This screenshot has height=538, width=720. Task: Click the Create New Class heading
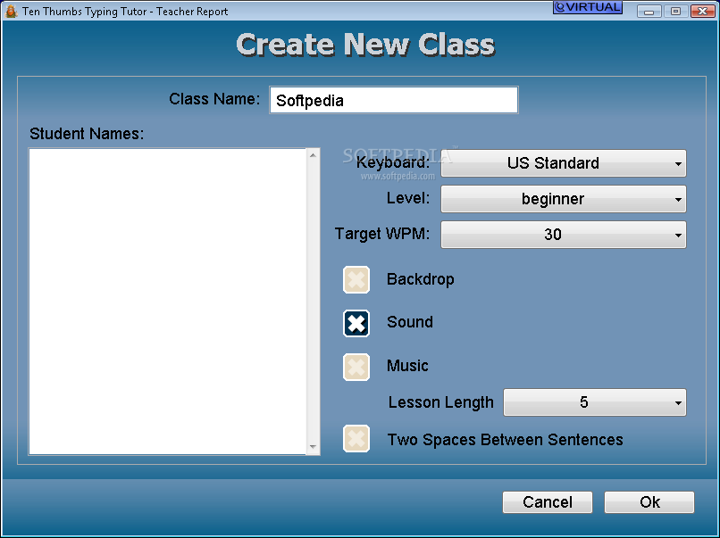point(365,45)
